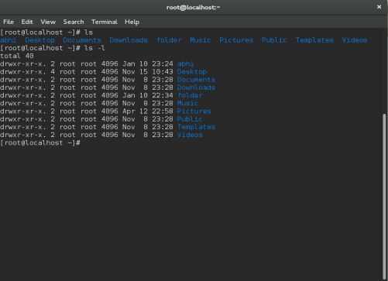Viewport: 388px width, 281px height.
Task: Open the View menu
Action: pos(48,22)
